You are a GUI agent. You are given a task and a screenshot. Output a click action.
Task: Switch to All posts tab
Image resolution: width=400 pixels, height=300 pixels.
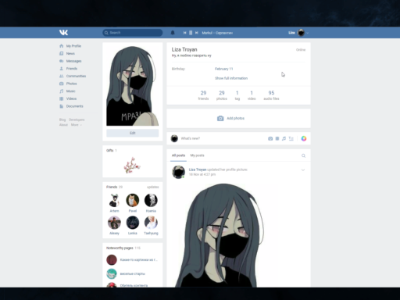coord(178,155)
